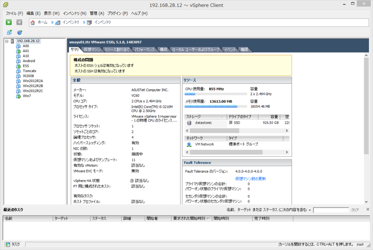Viewport: 373px width, 250px height.
Task: Close the recent tasks pane
Action: [368, 209]
